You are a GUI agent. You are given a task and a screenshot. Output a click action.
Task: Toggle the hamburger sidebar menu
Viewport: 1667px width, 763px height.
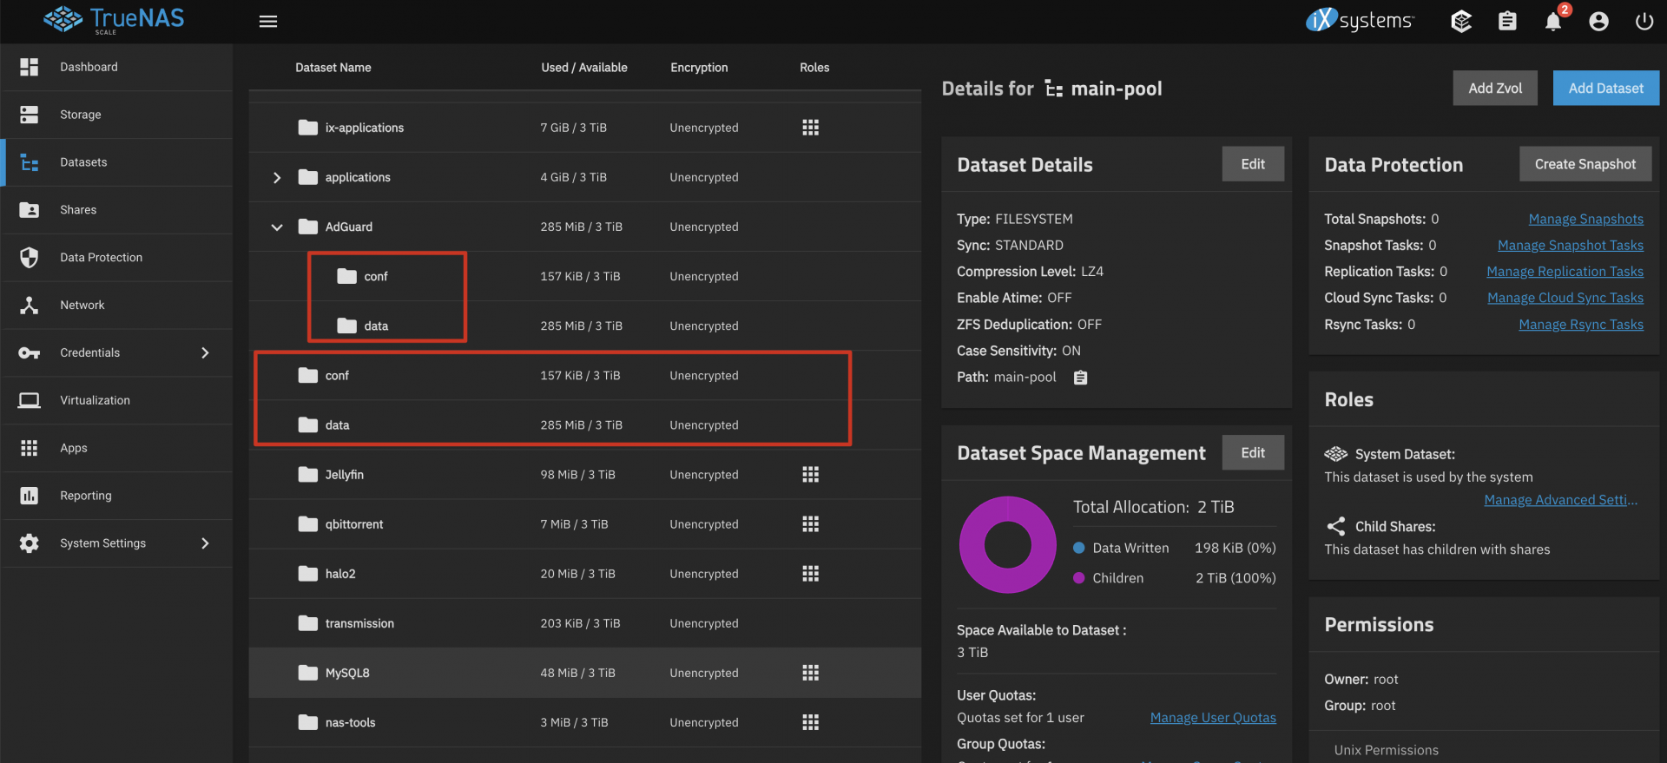[x=268, y=21]
